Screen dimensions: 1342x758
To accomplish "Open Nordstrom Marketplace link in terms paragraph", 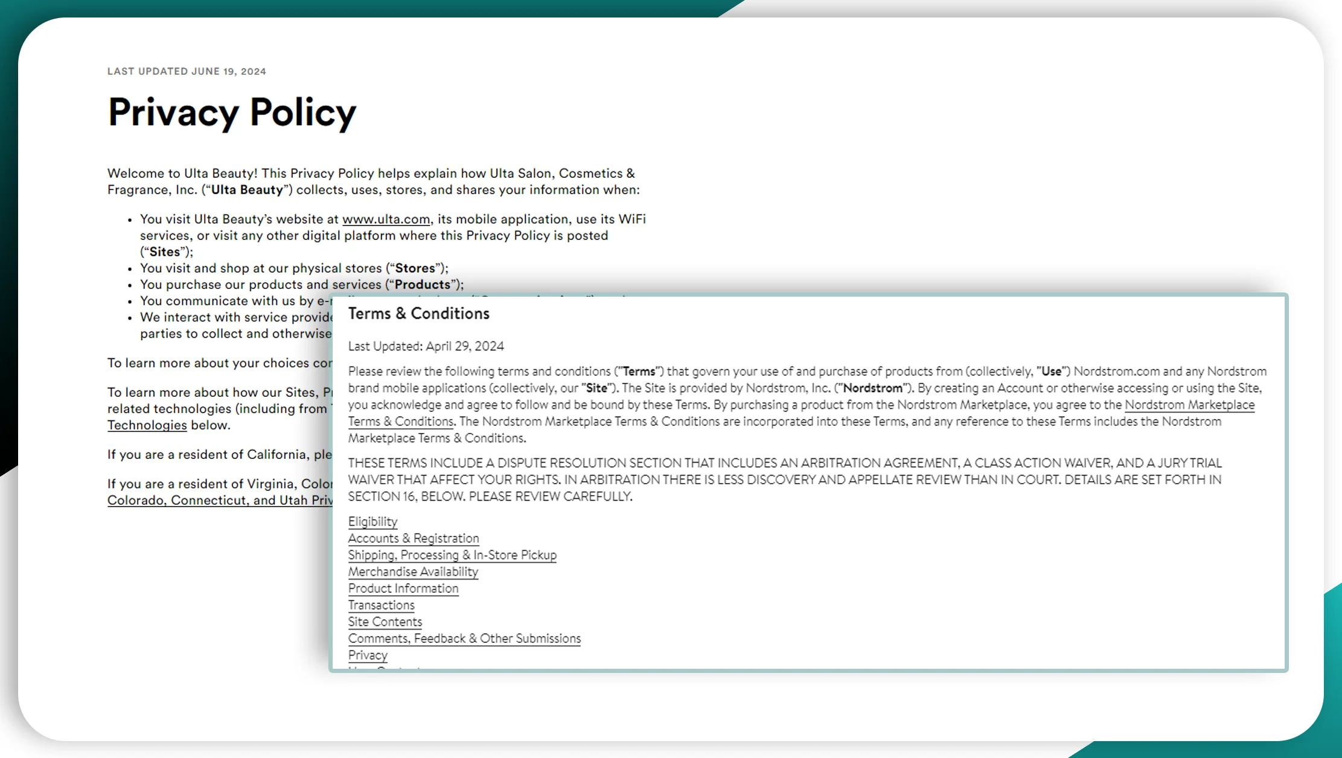I will [1189, 405].
